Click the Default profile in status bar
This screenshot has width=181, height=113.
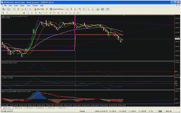click(82, 111)
